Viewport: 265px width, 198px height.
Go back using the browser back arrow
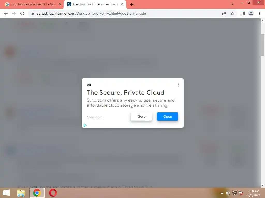point(6,13)
